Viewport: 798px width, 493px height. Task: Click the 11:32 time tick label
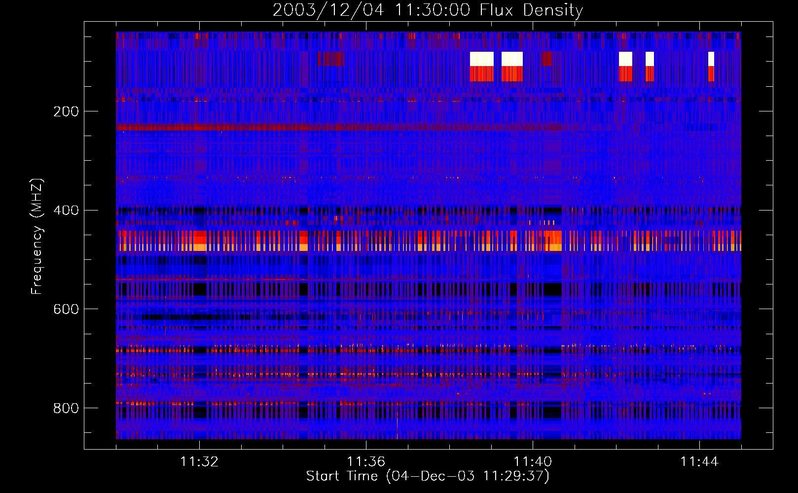pyautogui.click(x=199, y=462)
